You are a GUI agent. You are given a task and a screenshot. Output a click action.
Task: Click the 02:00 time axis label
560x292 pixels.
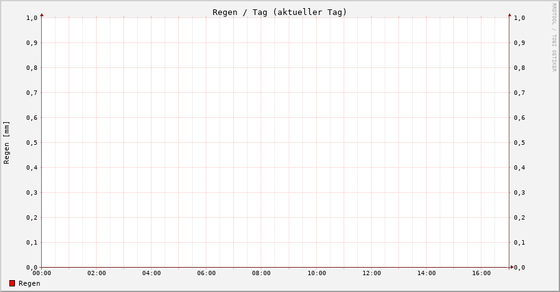click(x=97, y=273)
